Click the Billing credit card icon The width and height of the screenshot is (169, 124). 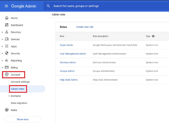coord(7,67)
